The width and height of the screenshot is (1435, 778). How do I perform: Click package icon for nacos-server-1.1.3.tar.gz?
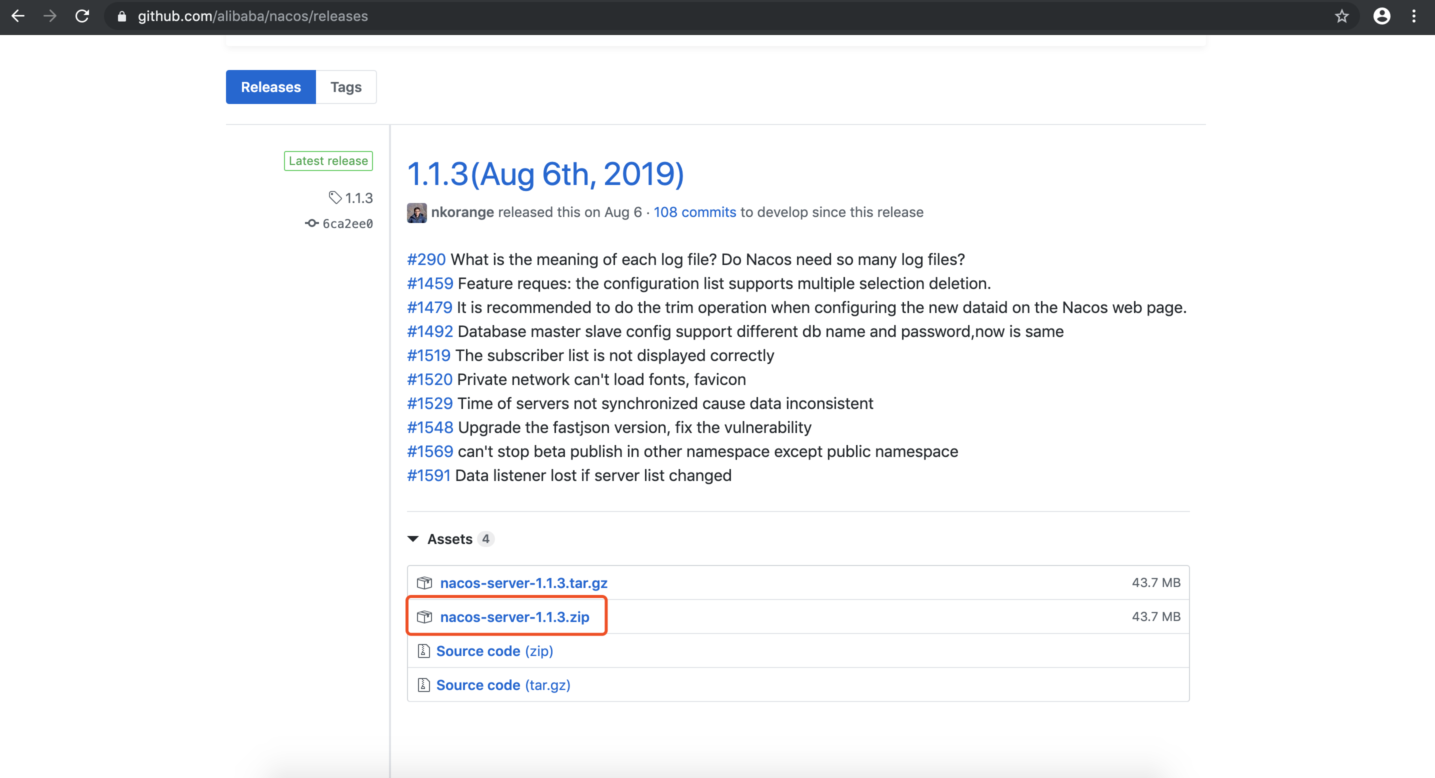pyautogui.click(x=424, y=583)
